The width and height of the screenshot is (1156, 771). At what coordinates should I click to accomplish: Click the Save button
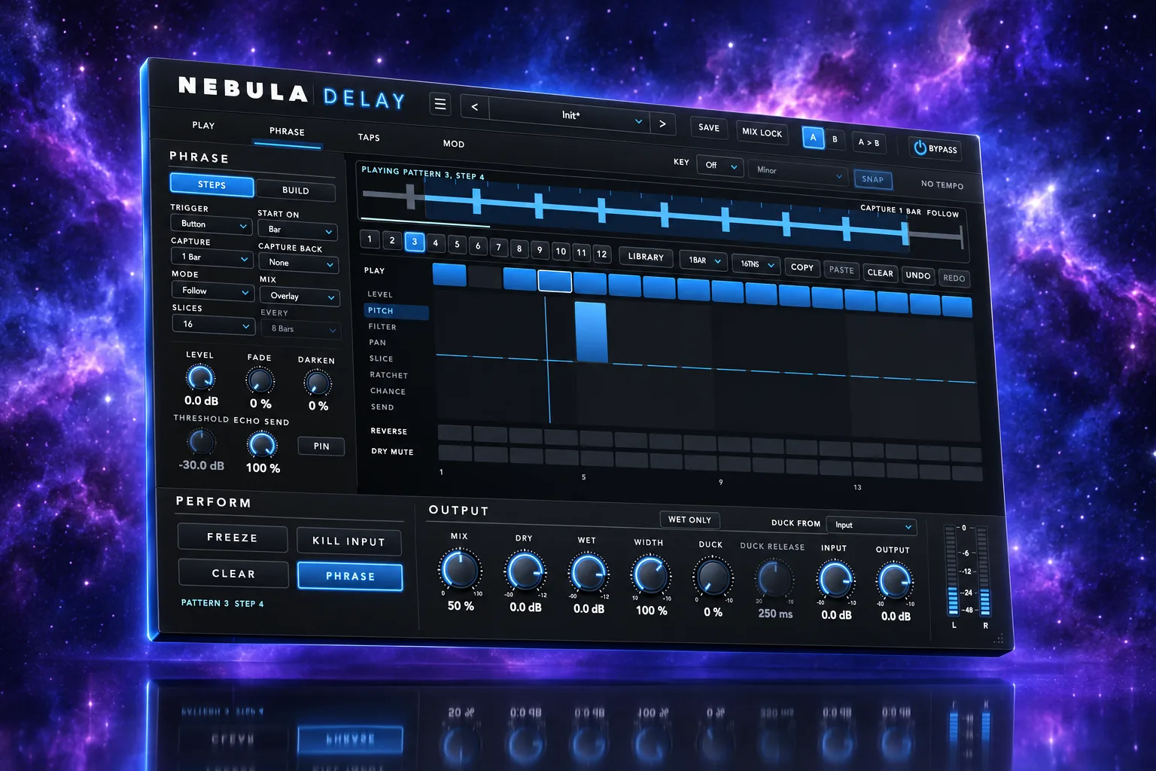coord(708,128)
